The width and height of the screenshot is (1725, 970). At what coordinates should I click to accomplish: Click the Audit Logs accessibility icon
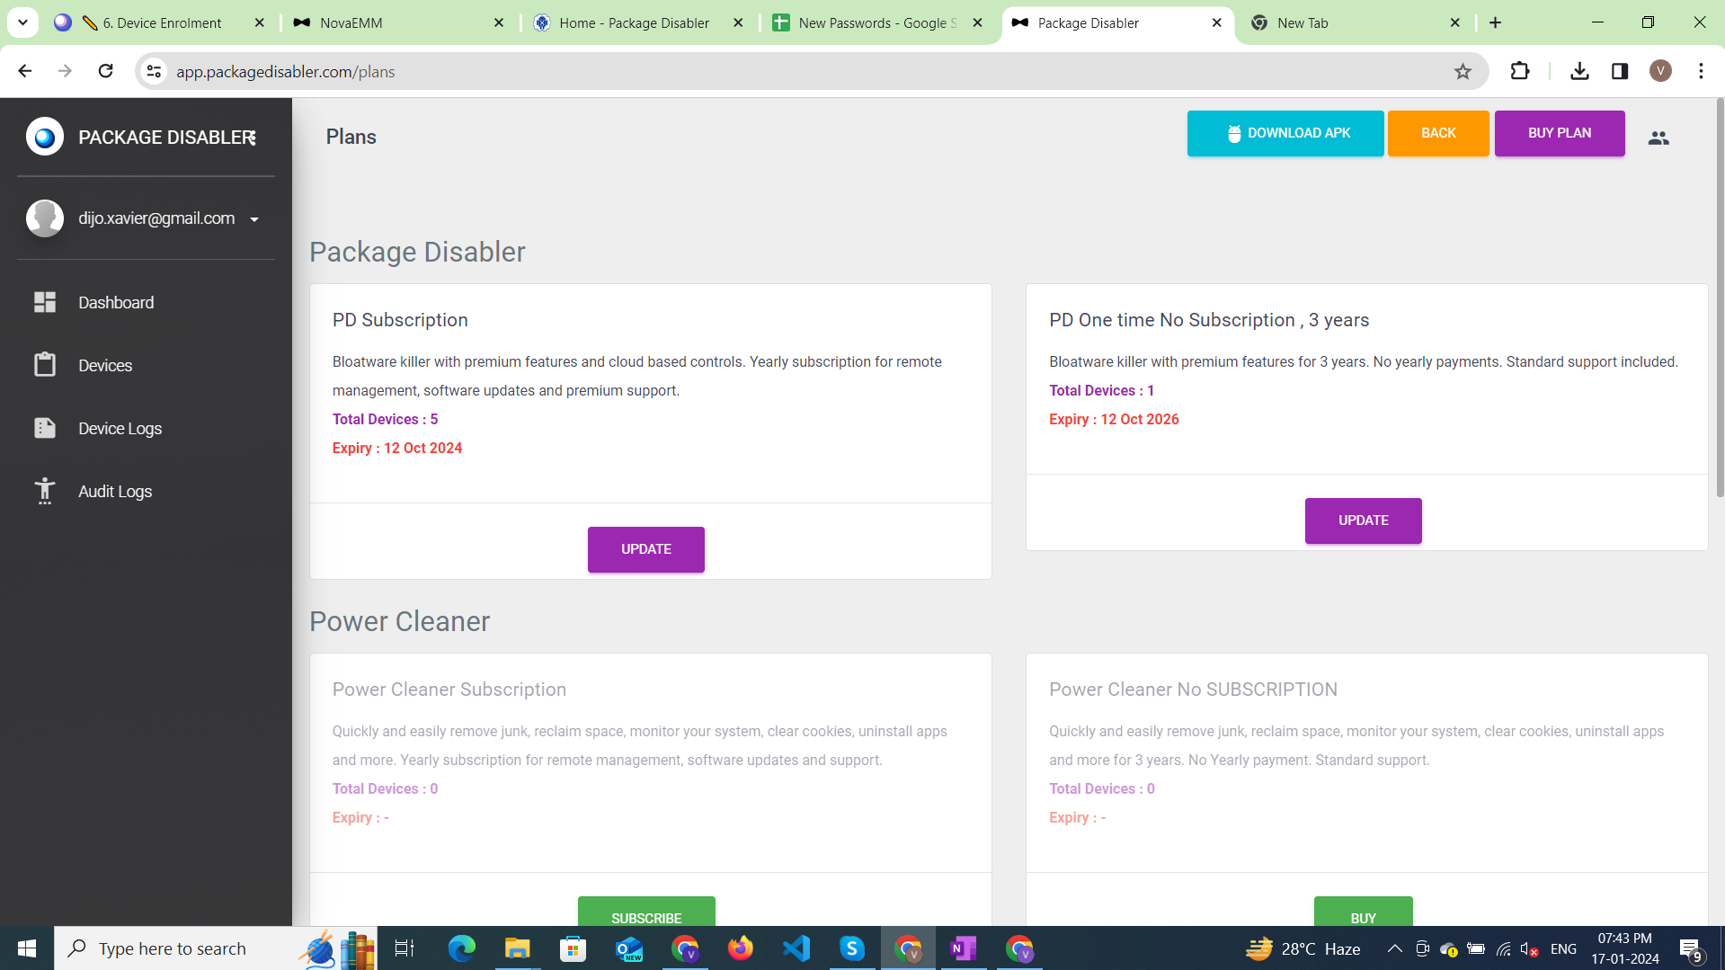(x=45, y=491)
